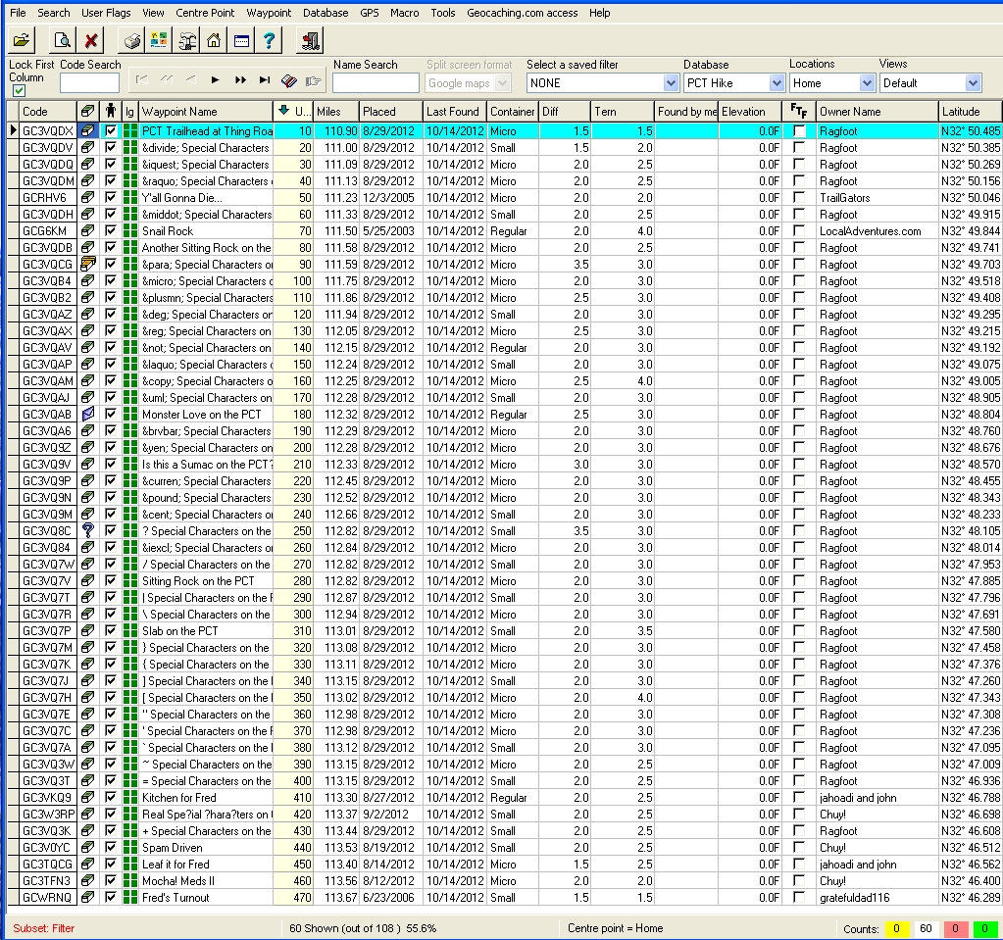Sort by the Last Found column header
The image size is (1003, 940).
click(x=454, y=112)
